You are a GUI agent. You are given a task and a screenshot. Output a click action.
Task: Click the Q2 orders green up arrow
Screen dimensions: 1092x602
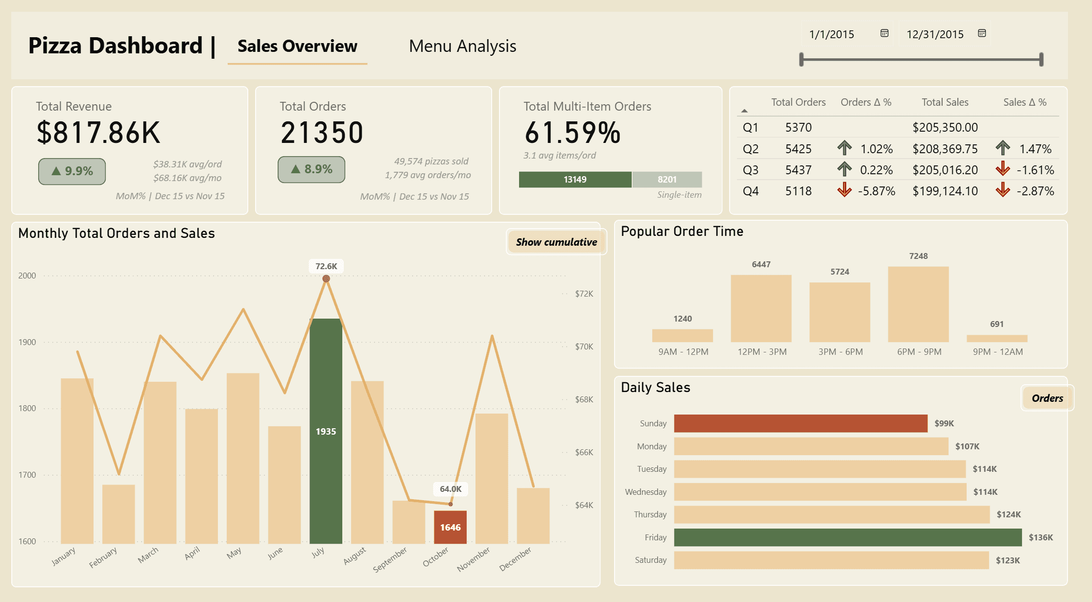[x=844, y=148]
